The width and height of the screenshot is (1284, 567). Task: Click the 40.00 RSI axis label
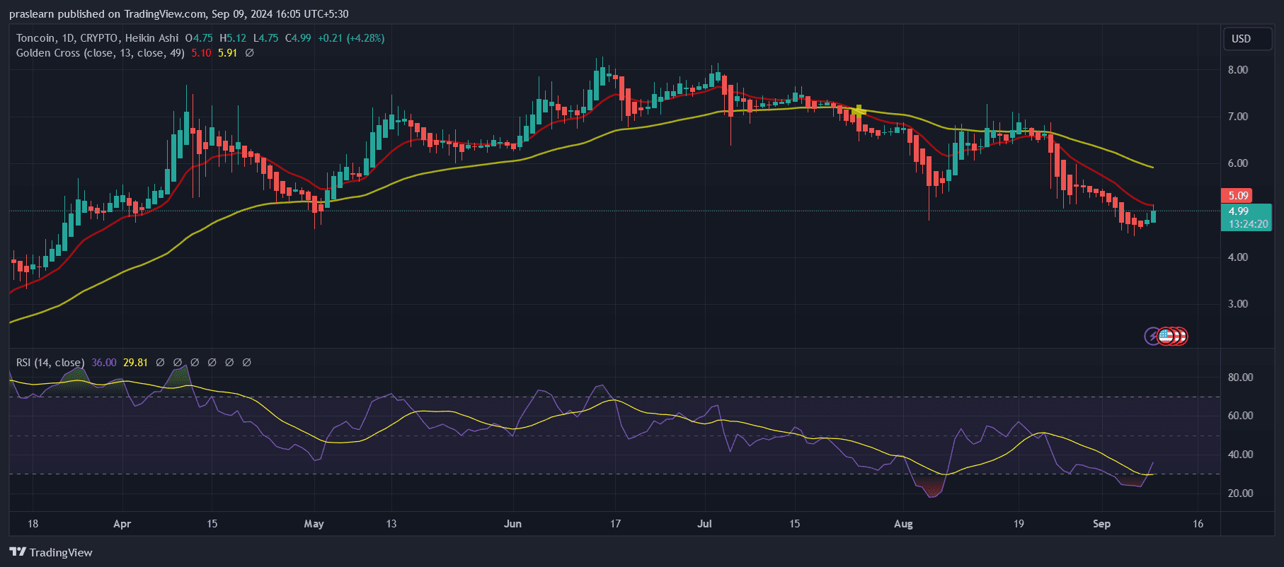pos(1240,455)
